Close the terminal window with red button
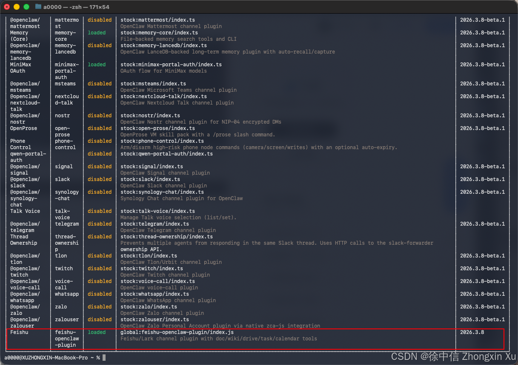This screenshot has width=518, height=365. coord(7,7)
